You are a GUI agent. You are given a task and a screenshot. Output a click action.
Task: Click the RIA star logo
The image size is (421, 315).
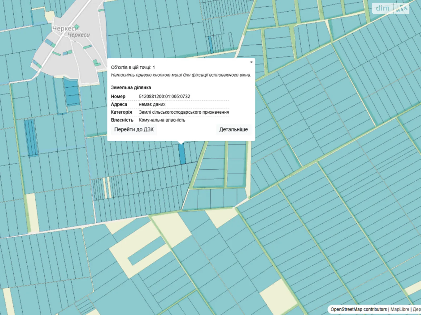402,8
